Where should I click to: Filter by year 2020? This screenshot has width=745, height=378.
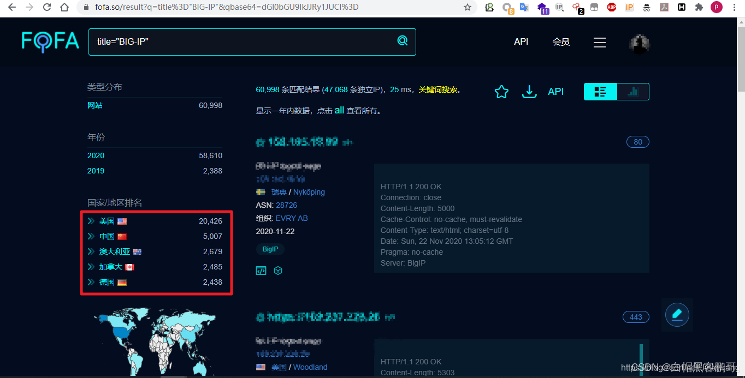96,155
